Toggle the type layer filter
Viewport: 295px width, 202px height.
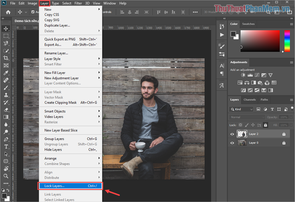pyautogui.click(x=272, y=109)
